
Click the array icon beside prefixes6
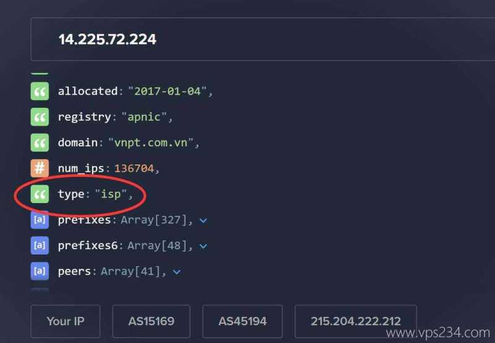(x=40, y=245)
